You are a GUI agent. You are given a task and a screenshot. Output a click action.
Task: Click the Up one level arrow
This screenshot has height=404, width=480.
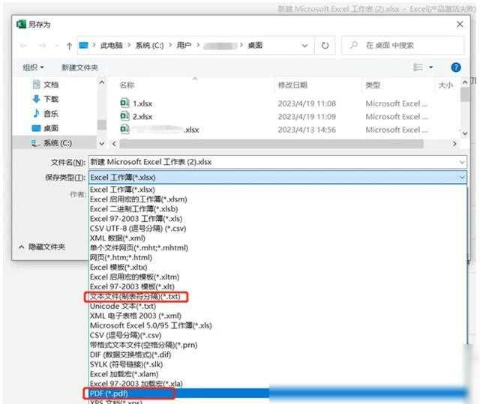(x=69, y=46)
